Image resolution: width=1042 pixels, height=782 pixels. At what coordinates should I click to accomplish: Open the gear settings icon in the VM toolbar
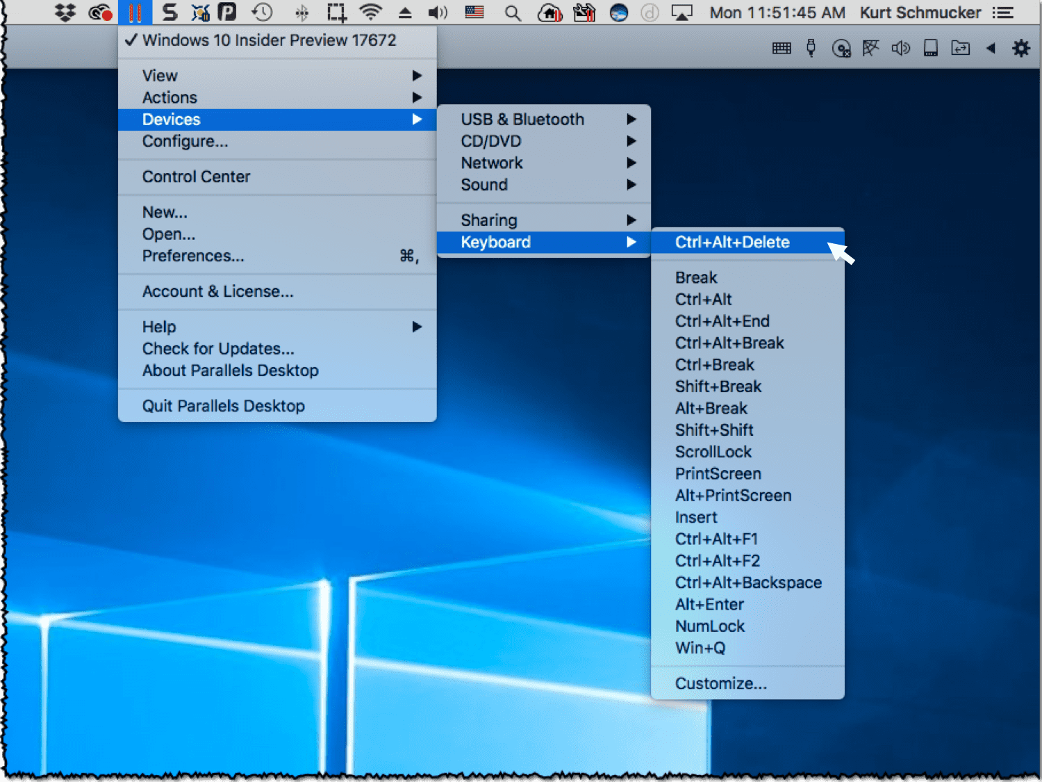click(1020, 48)
